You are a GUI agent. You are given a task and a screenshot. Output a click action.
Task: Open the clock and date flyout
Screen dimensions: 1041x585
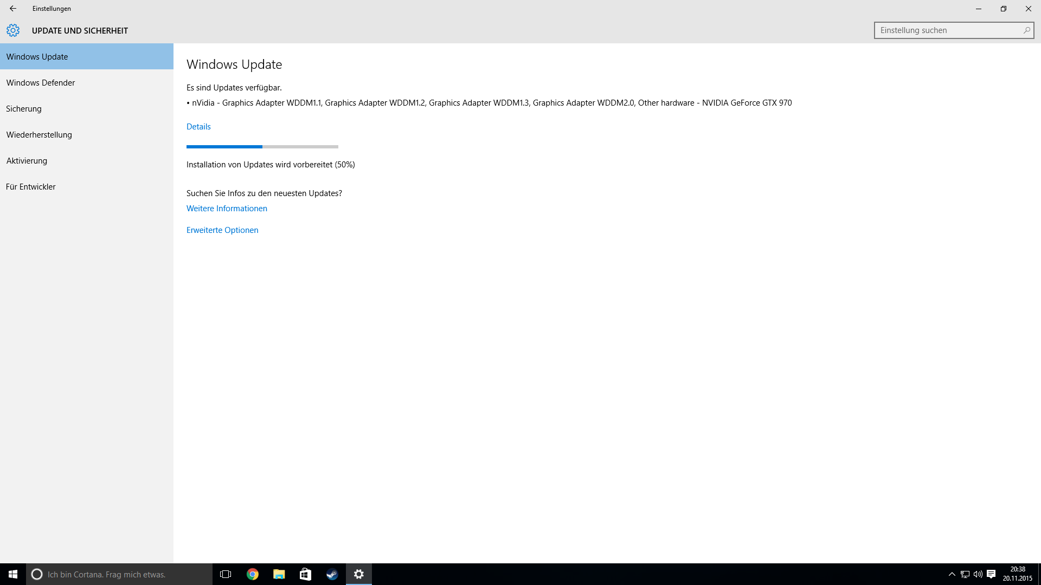coord(1018,574)
